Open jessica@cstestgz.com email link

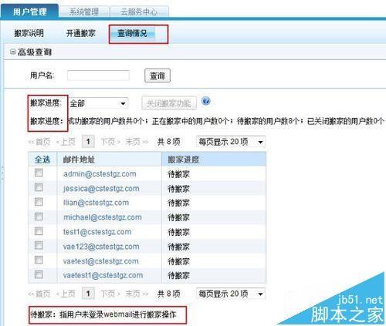tap(101, 189)
